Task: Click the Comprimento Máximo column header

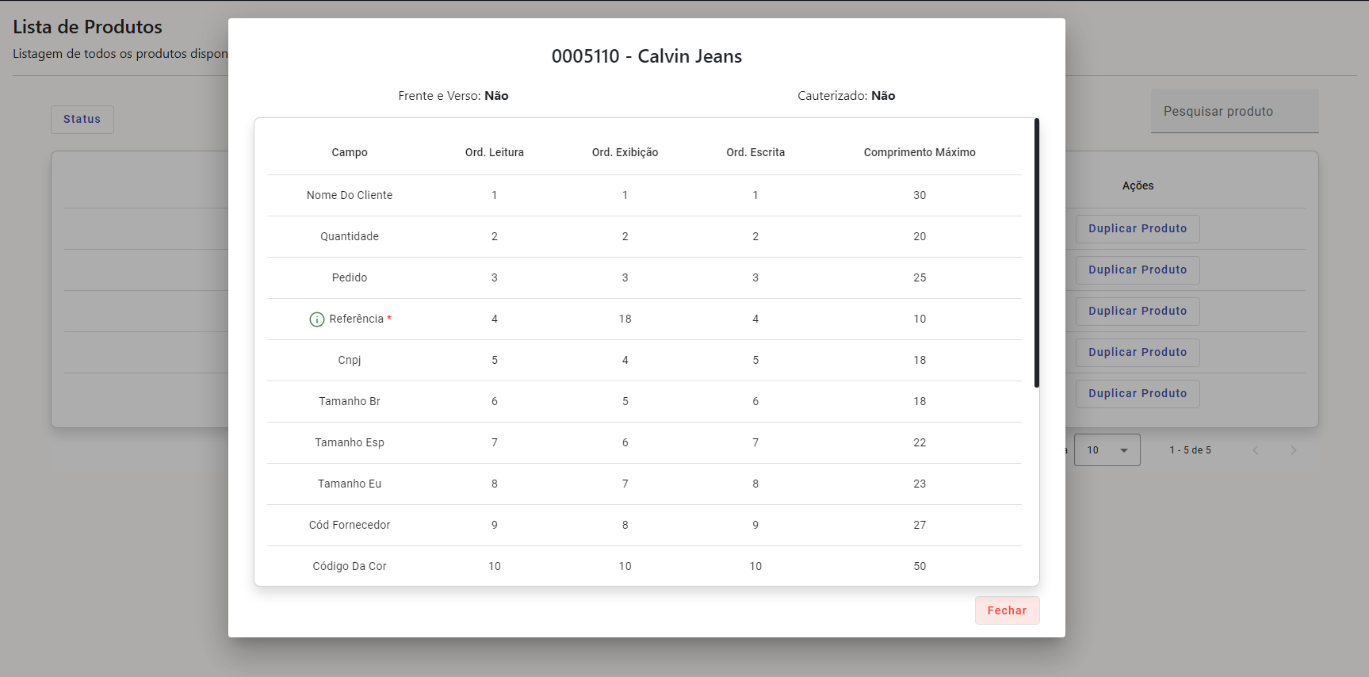Action: click(919, 153)
